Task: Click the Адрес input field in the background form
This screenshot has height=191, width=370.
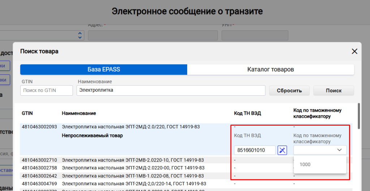Action: (152, 35)
